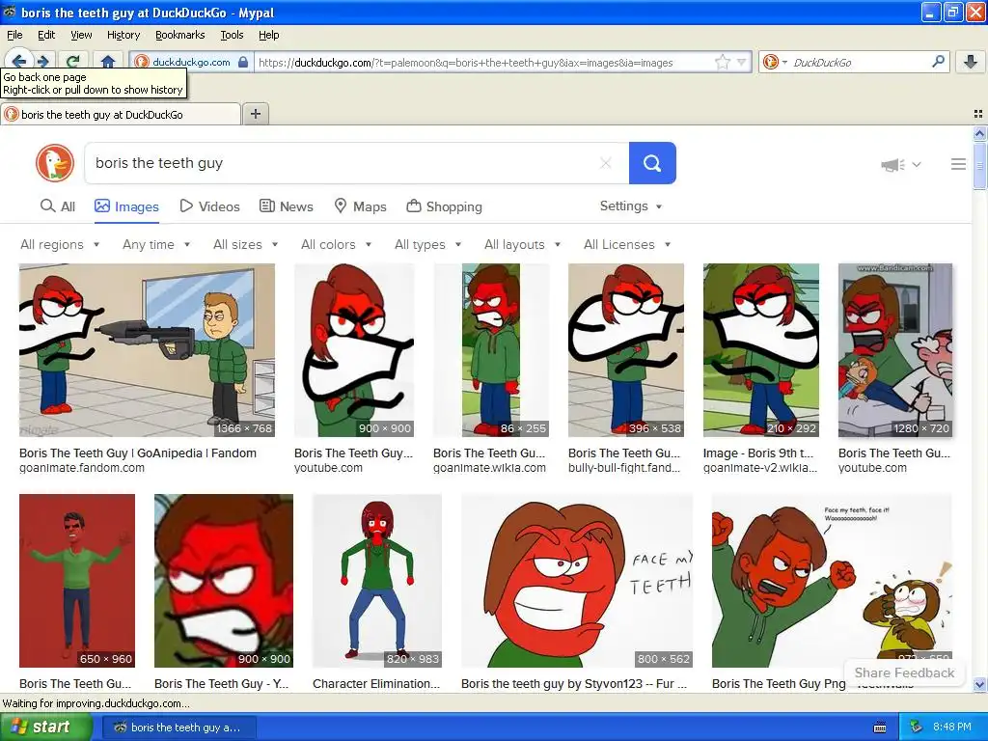
Task: Open the 1280 × 720 youtube thumbnail
Action: [894, 350]
